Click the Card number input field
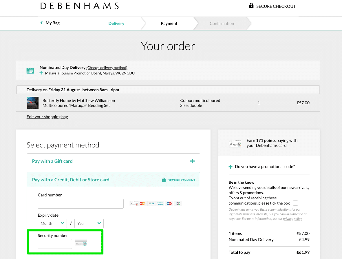Image resolution: width=342 pixels, height=259 pixels. point(81,204)
